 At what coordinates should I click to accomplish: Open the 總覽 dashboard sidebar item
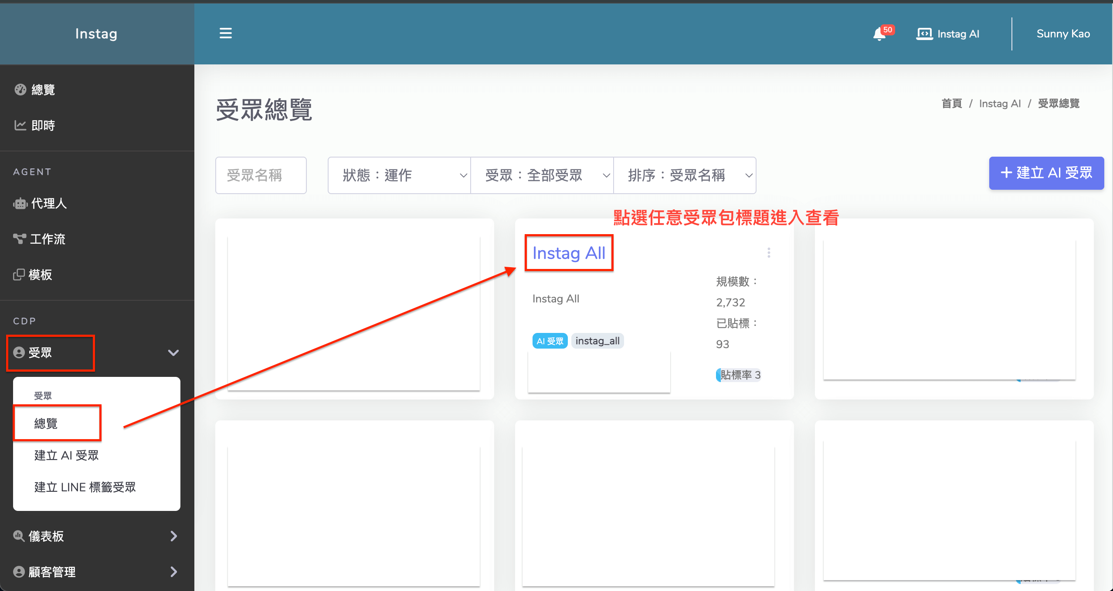[x=43, y=90]
